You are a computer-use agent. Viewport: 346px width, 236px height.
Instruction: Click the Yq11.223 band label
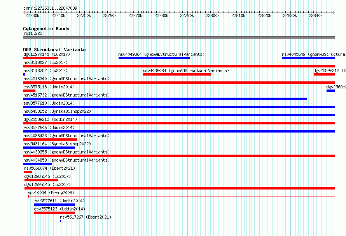pyautogui.click(x=33, y=33)
